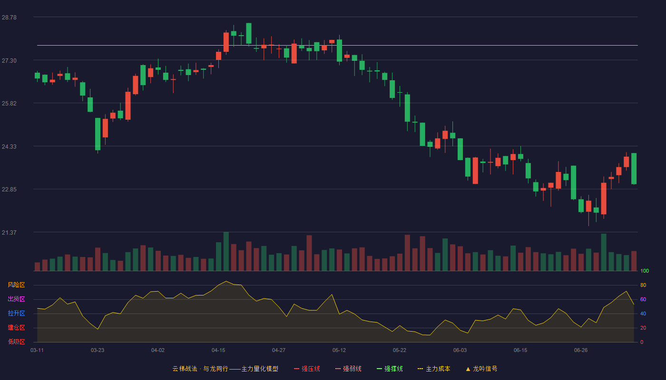This screenshot has width=666, height=380.
Task: Click the 出货区 zone label
Action: (16, 299)
